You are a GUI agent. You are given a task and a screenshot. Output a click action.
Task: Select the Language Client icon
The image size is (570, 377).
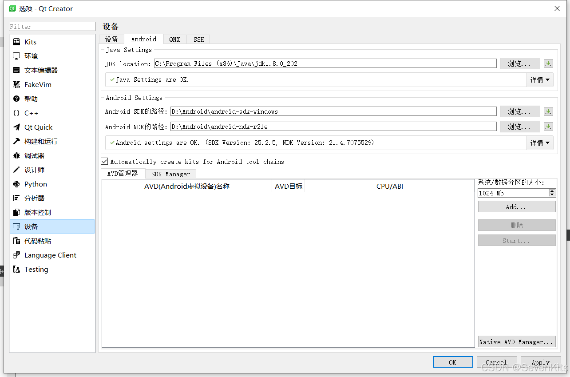16,255
